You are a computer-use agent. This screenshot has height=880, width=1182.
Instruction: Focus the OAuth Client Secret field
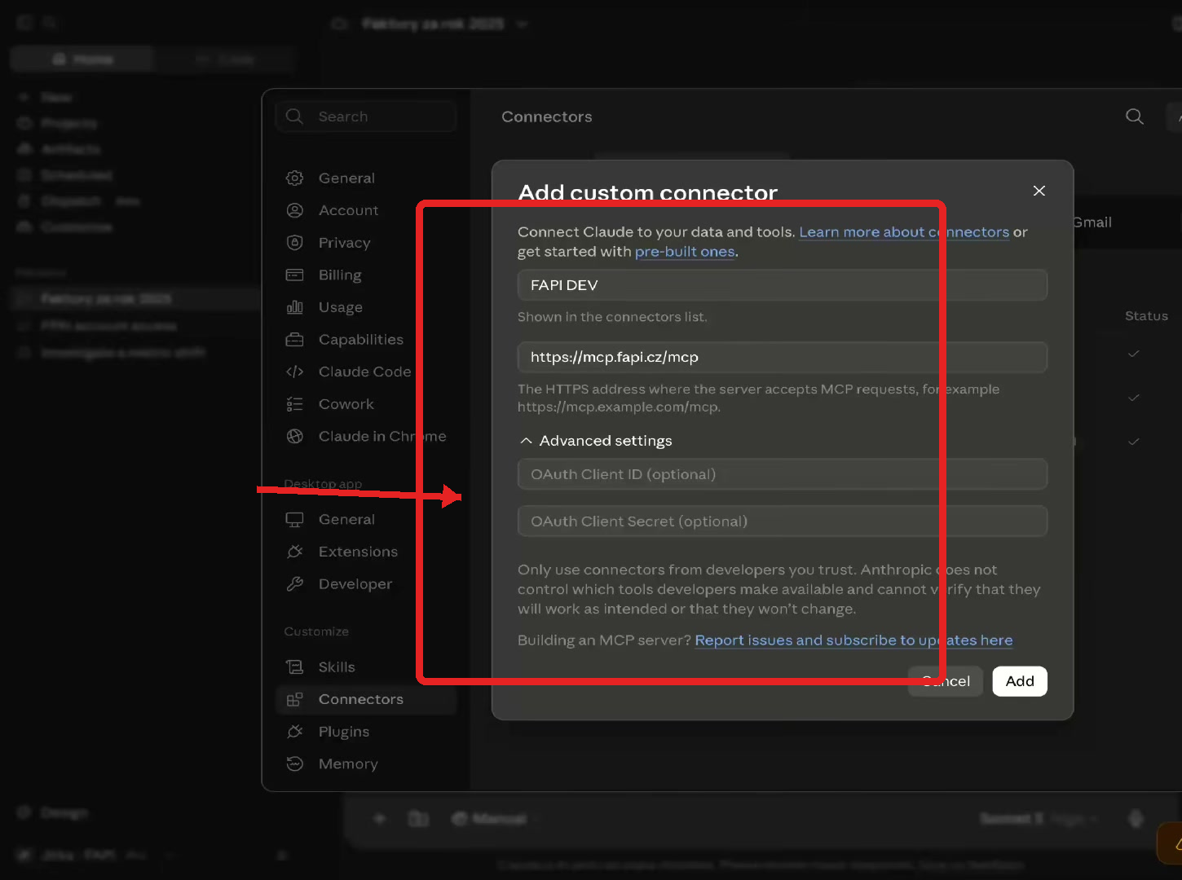tap(782, 521)
